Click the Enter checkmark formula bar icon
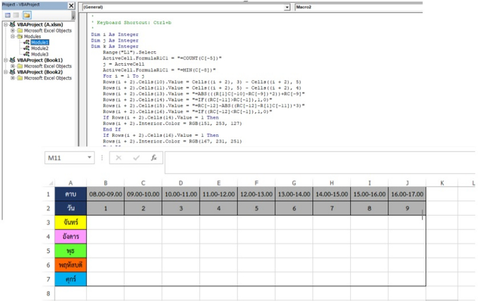This screenshot has width=478, height=302. 136,158
